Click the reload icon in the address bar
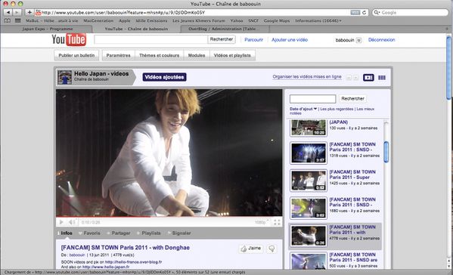The height and width of the screenshot is (275, 453). click(365, 12)
